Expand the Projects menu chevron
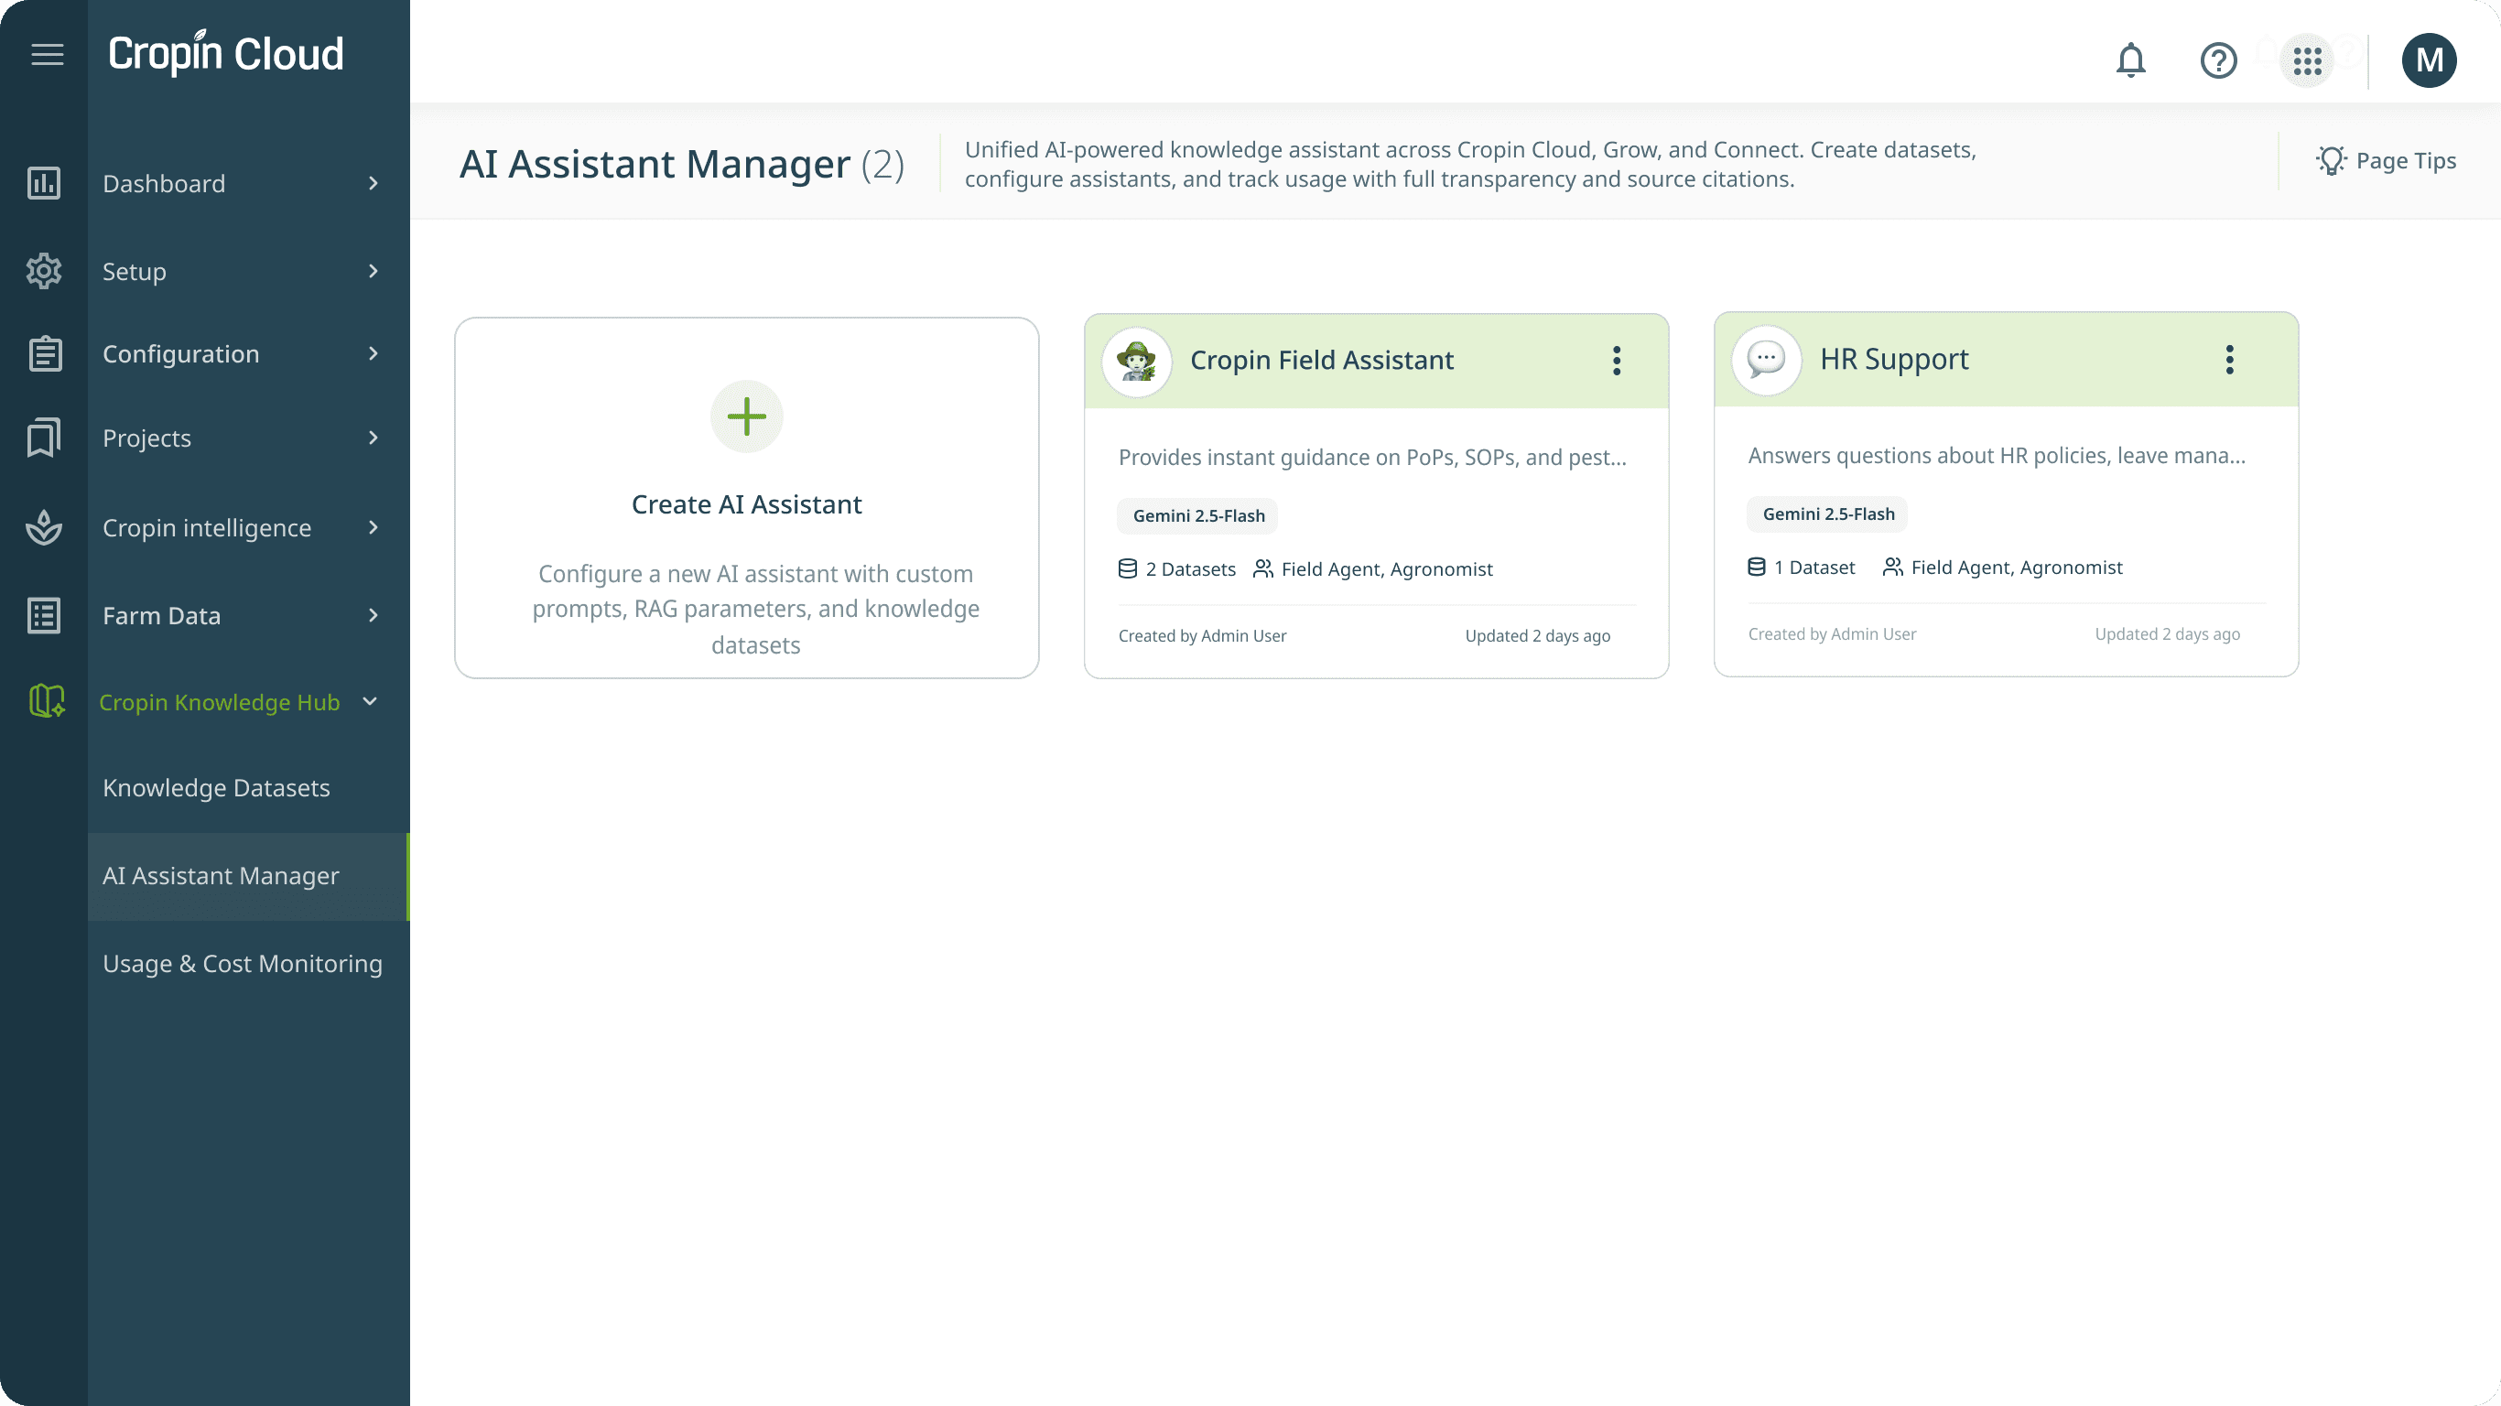2501x1406 pixels. (x=373, y=438)
